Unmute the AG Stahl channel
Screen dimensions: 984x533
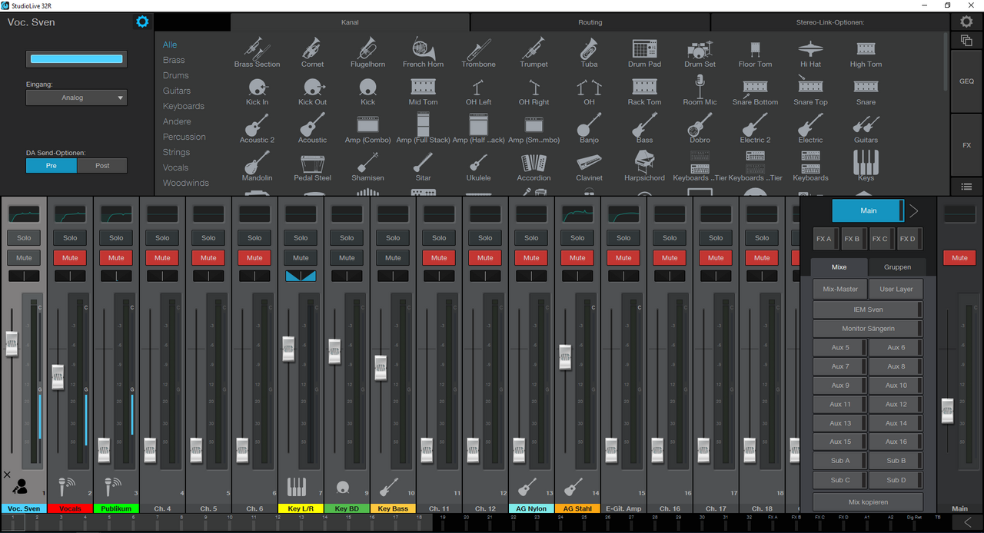[577, 257]
